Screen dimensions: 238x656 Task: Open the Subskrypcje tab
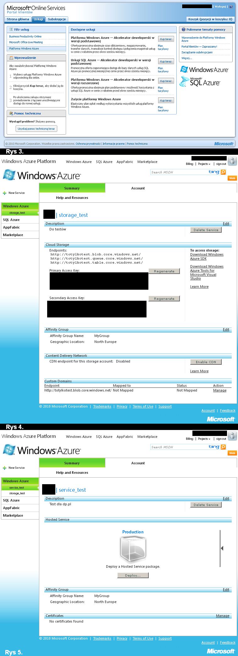tap(57, 19)
